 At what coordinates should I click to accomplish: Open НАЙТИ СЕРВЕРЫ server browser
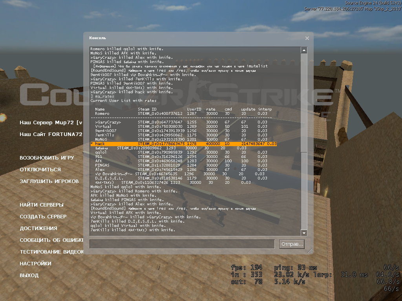click(x=42, y=205)
